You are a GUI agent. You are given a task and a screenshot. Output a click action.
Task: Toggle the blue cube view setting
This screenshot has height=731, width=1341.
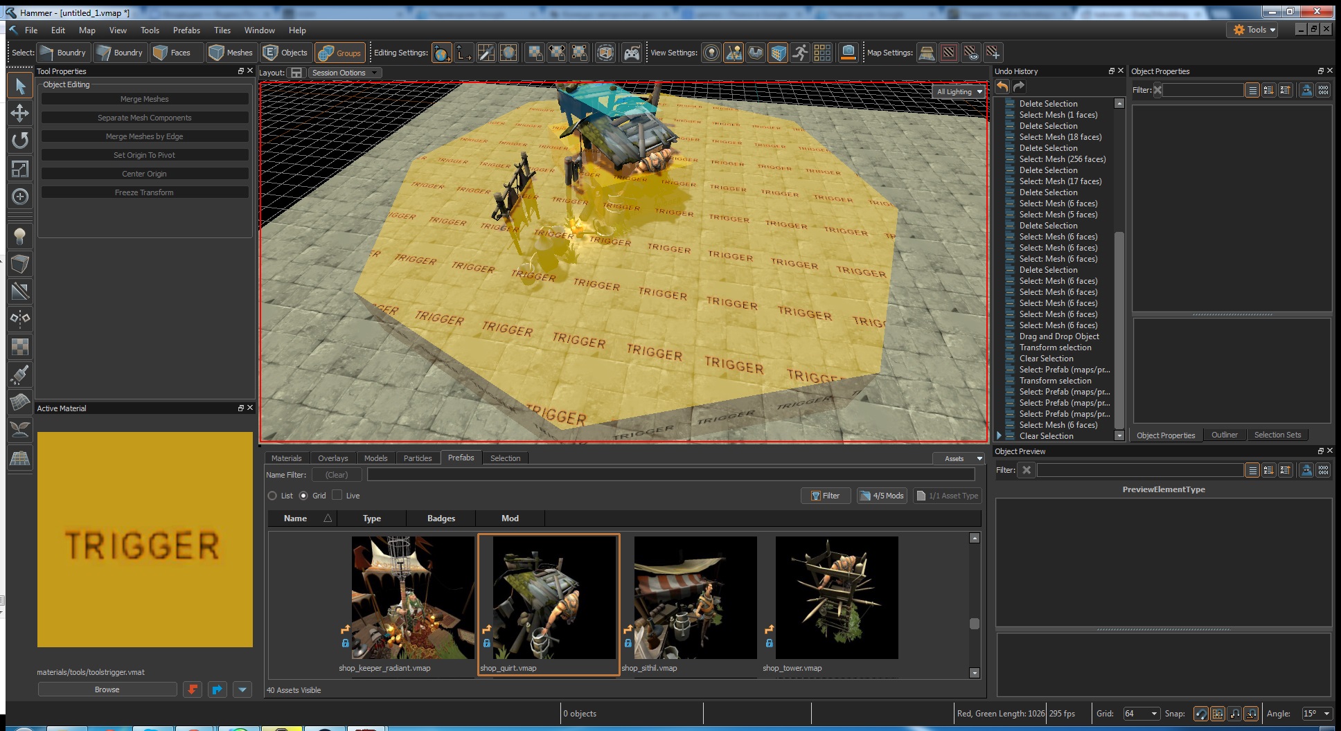[778, 53]
